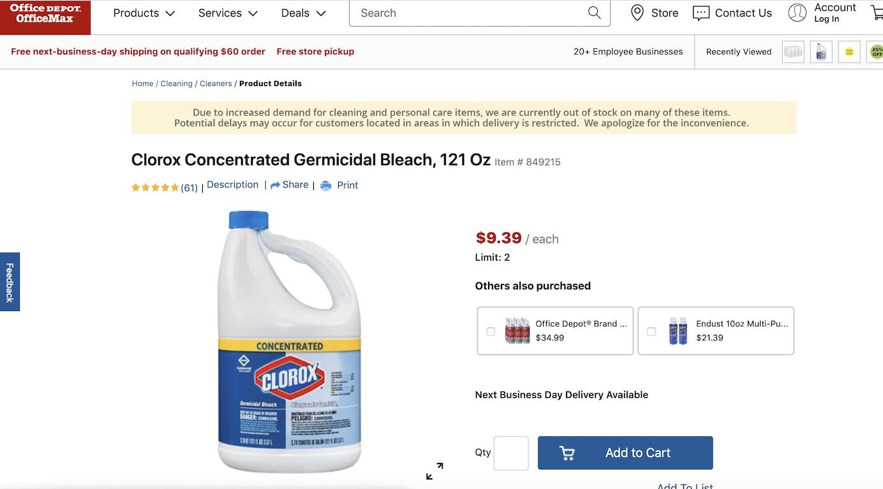883x489 pixels.
Task: Open the first Recently Viewed thumbnail
Action: [793, 52]
